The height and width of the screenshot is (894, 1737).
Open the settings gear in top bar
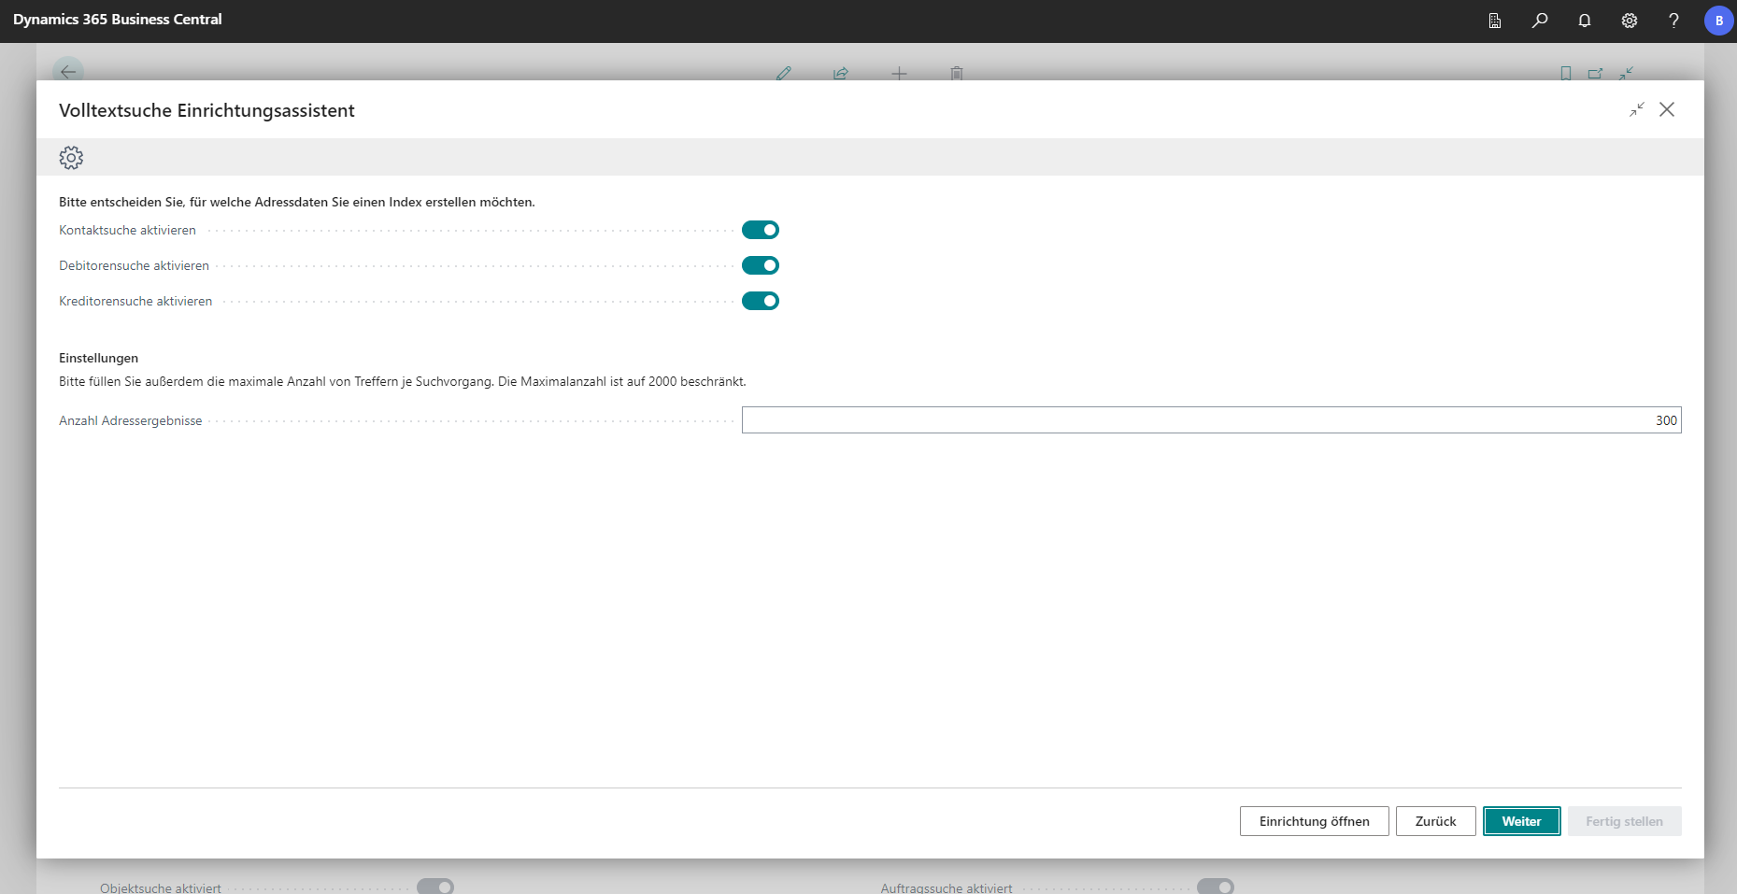pyautogui.click(x=1630, y=21)
